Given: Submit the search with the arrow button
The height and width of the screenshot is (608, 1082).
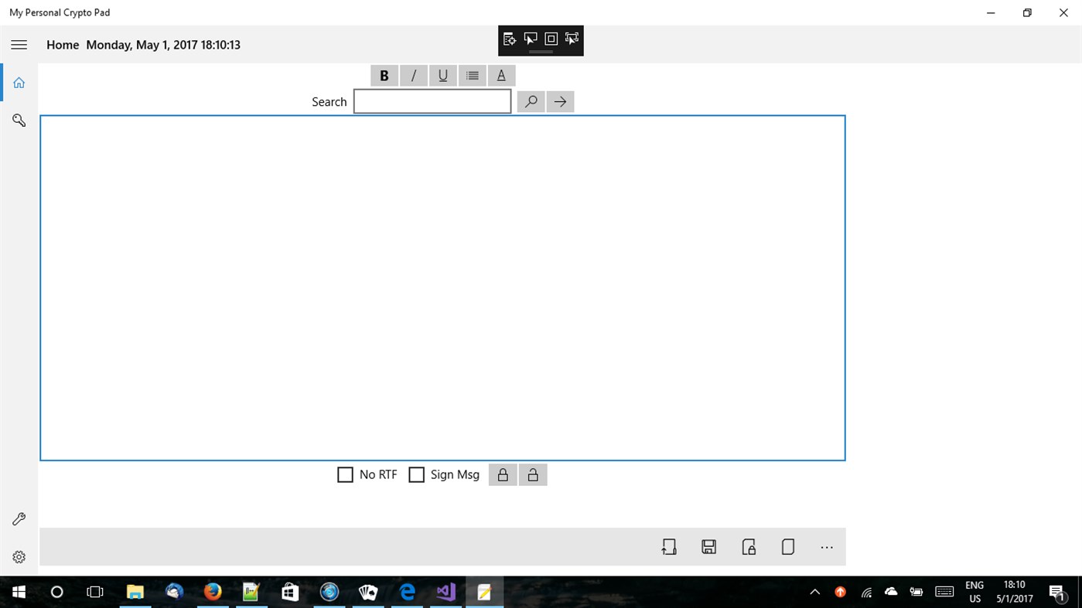Looking at the screenshot, I should pos(559,101).
